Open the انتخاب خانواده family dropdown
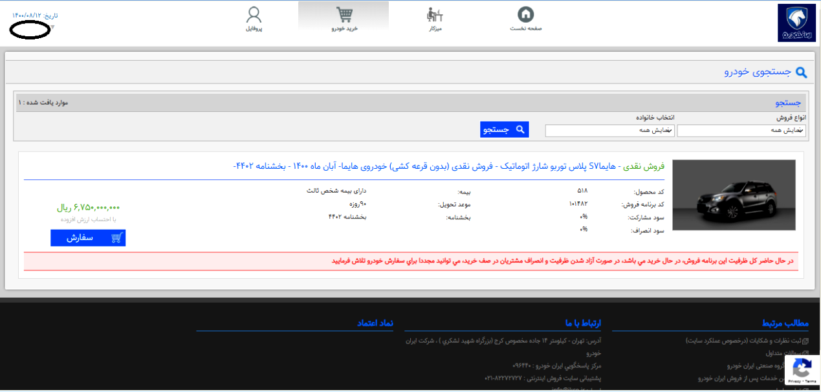This screenshot has width=821, height=392. 609,131
